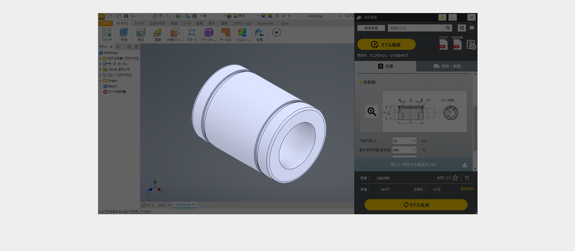Click the search history clock icon
This screenshot has width=575, height=251.
click(x=461, y=28)
